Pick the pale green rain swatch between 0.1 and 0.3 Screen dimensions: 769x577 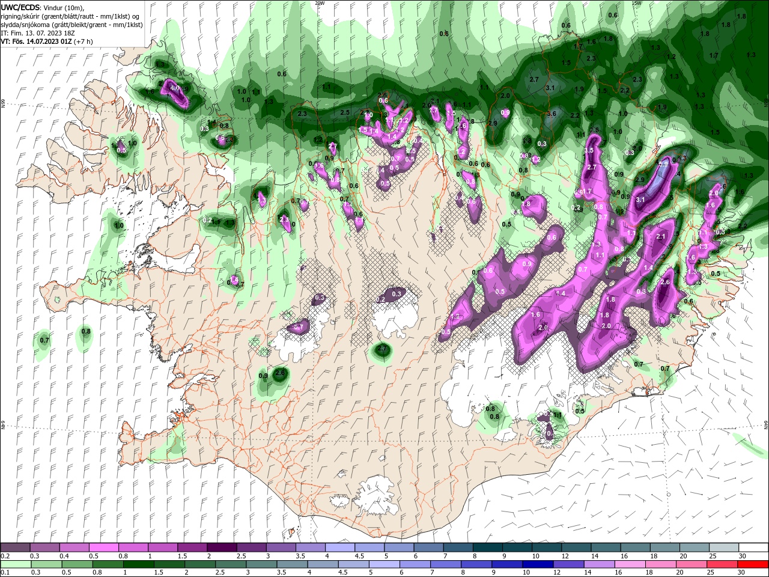(x=16, y=564)
